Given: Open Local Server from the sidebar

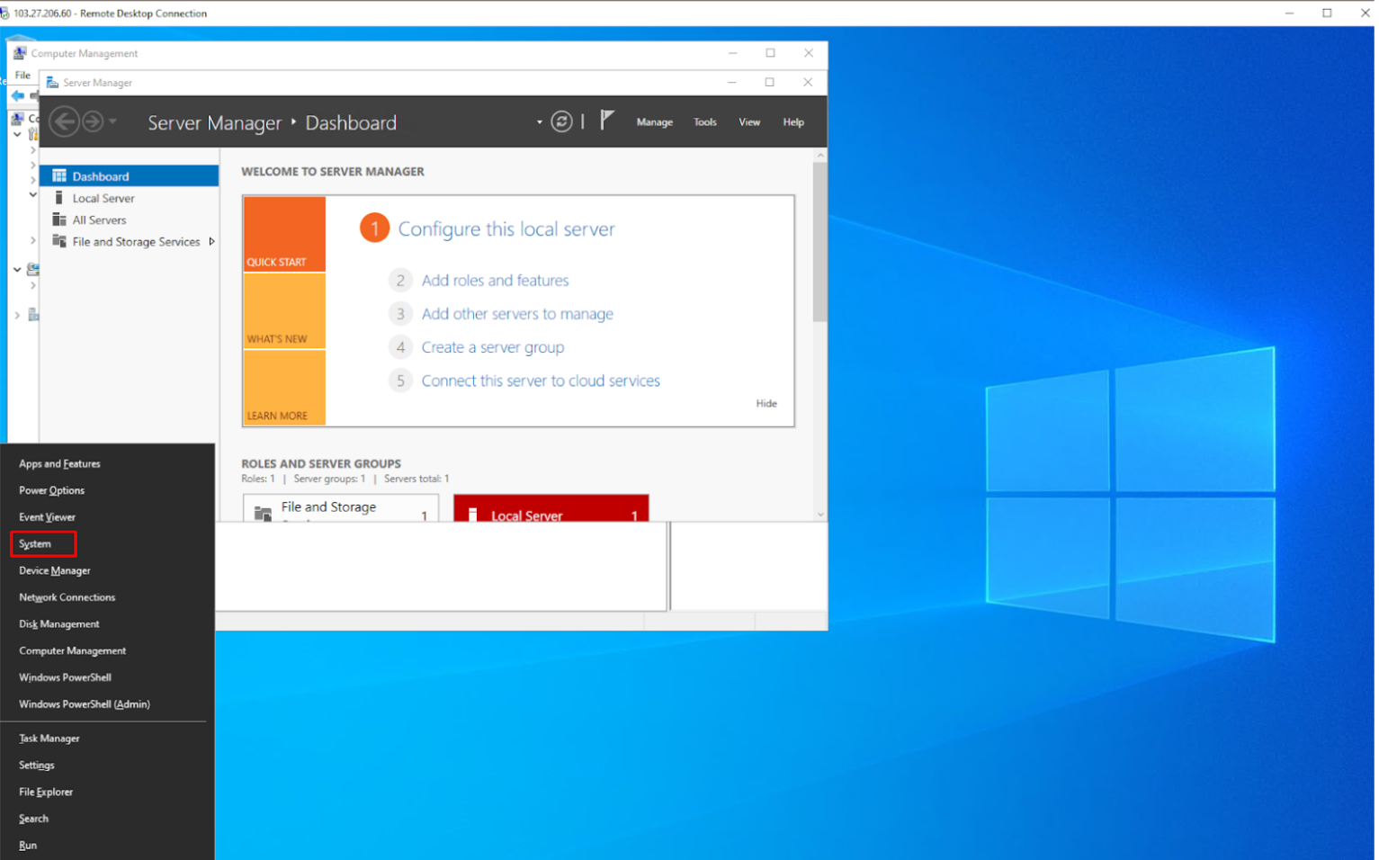Looking at the screenshot, I should [102, 198].
